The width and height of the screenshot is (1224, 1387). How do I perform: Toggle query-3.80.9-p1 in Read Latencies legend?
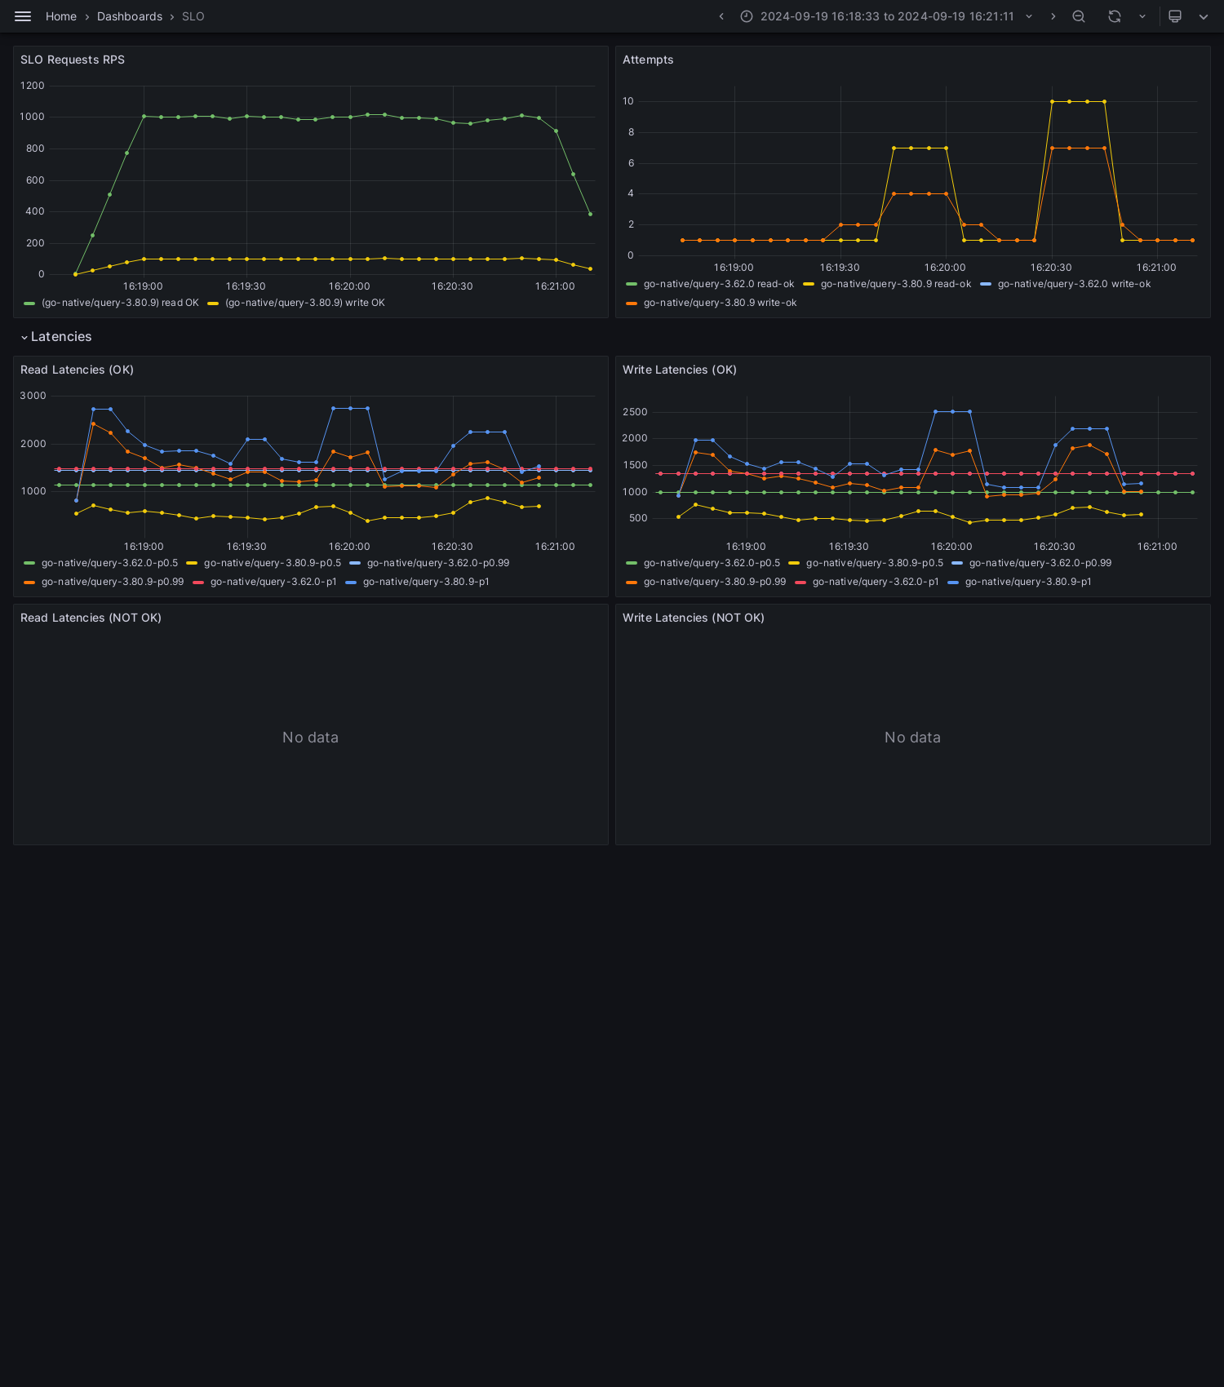point(426,582)
